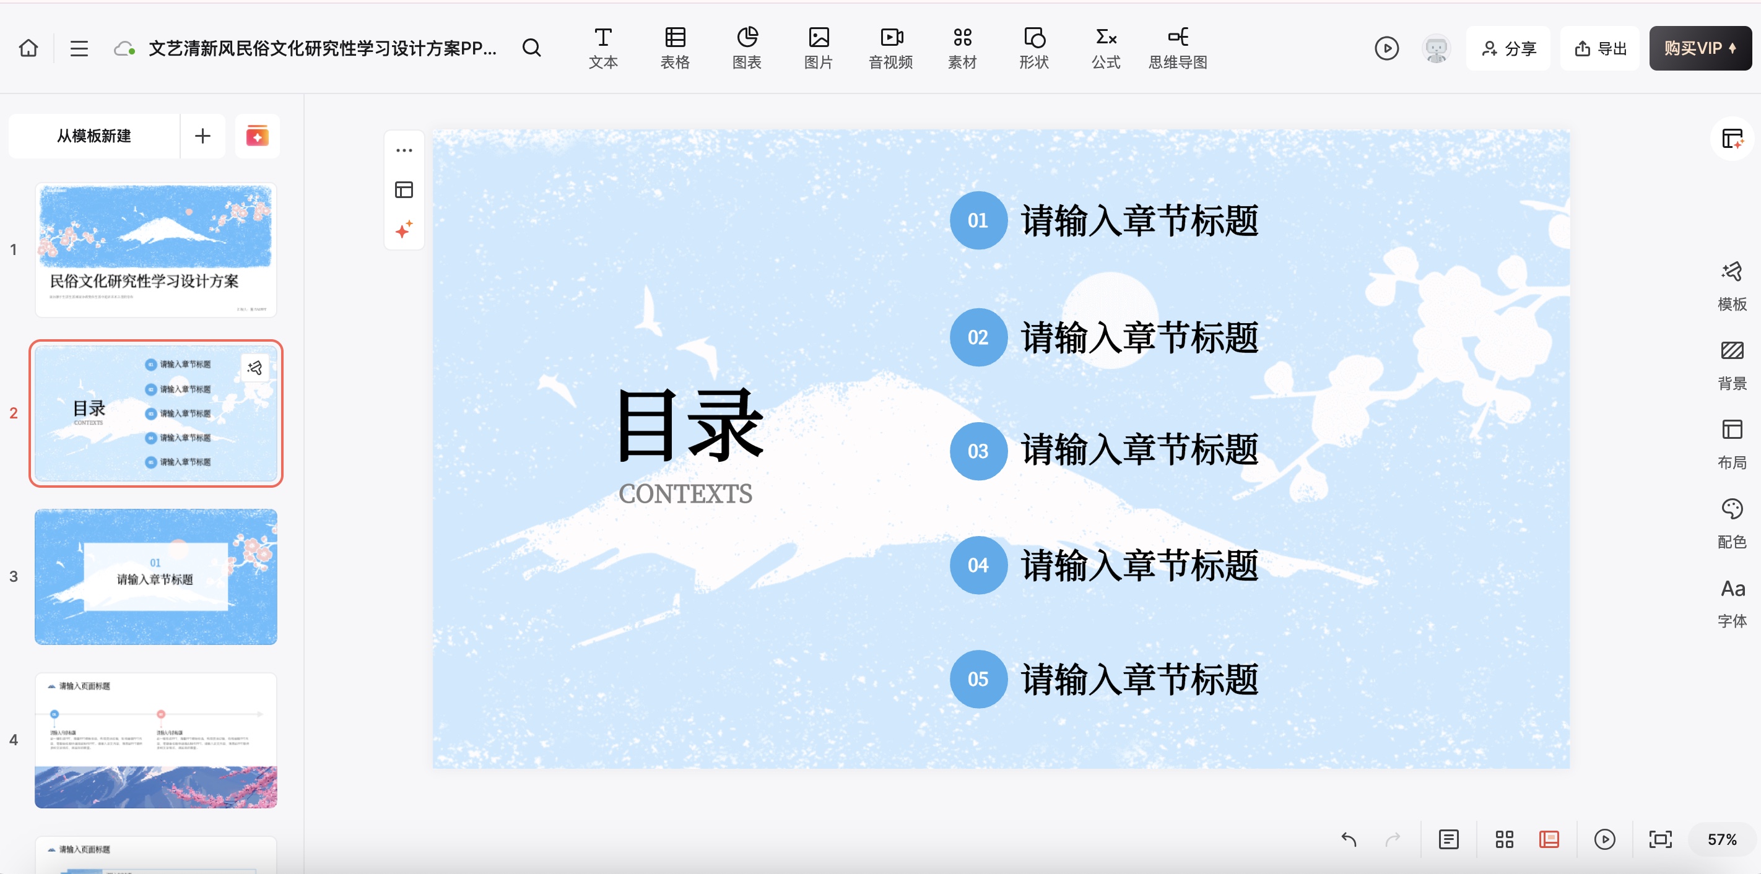Click the 购买VIP button

(x=1700, y=48)
